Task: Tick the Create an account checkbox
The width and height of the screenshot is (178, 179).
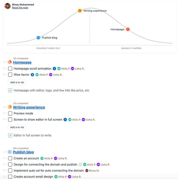Action: 10,158
